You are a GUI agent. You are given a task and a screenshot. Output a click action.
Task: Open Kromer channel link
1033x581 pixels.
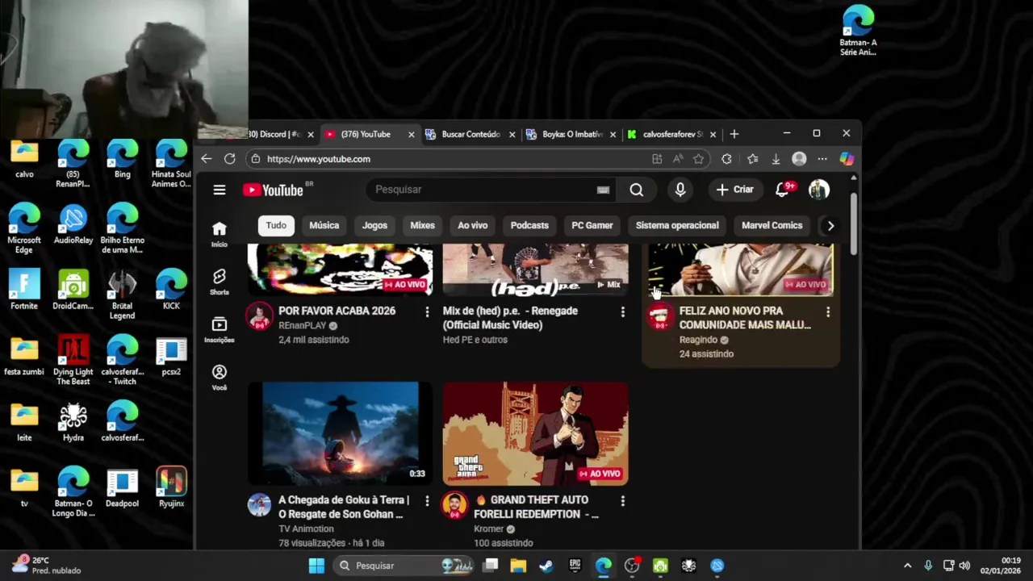pos(489,529)
